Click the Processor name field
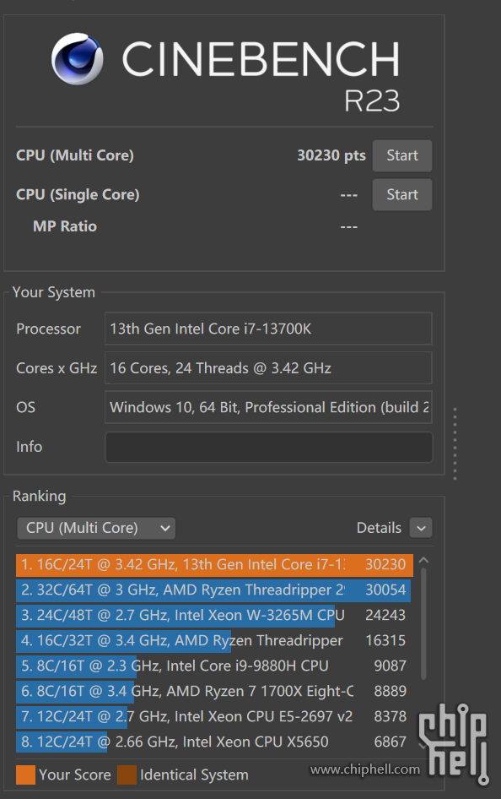501x799 pixels. point(268,329)
